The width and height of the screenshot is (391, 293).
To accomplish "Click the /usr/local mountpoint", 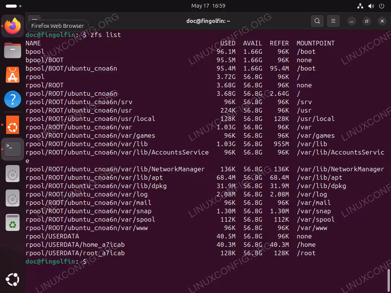I will click(316, 119).
